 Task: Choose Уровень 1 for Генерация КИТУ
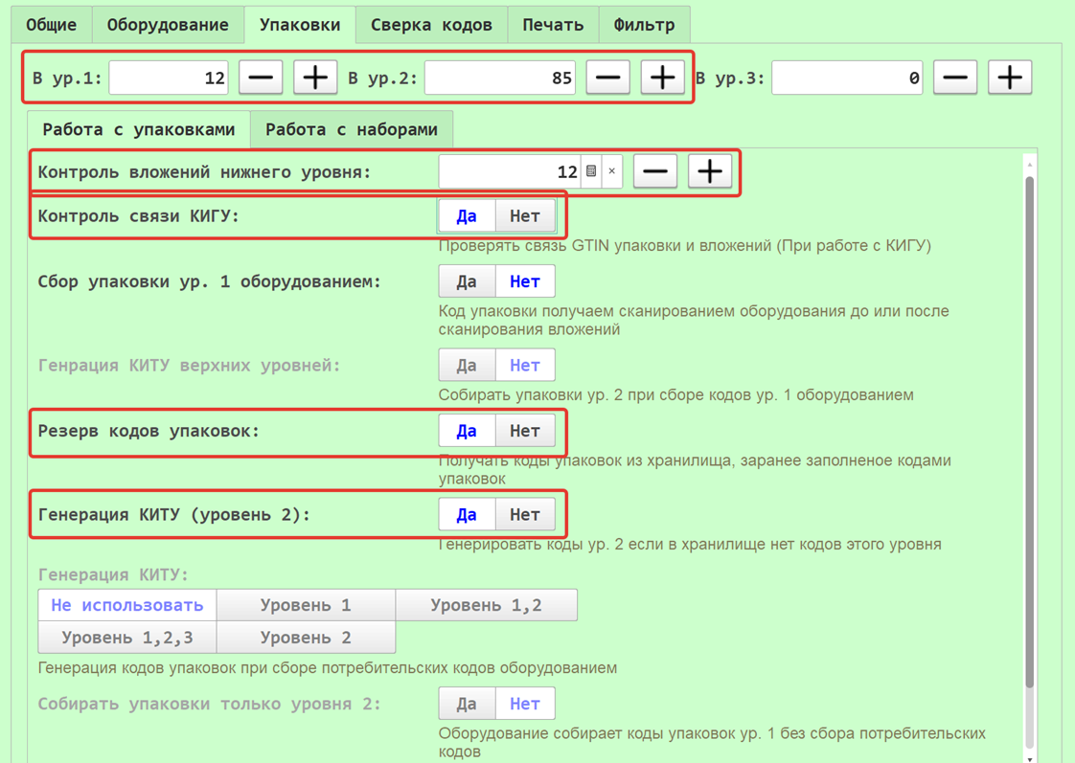[306, 605]
